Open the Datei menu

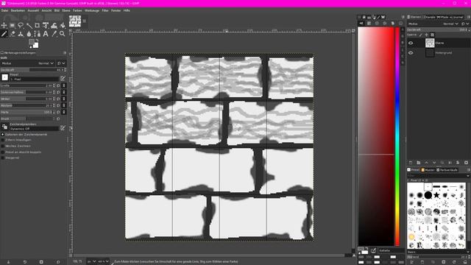click(x=4, y=10)
